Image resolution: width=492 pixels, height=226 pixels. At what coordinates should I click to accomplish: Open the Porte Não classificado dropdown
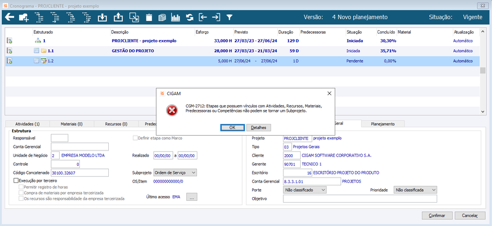tap(304, 190)
